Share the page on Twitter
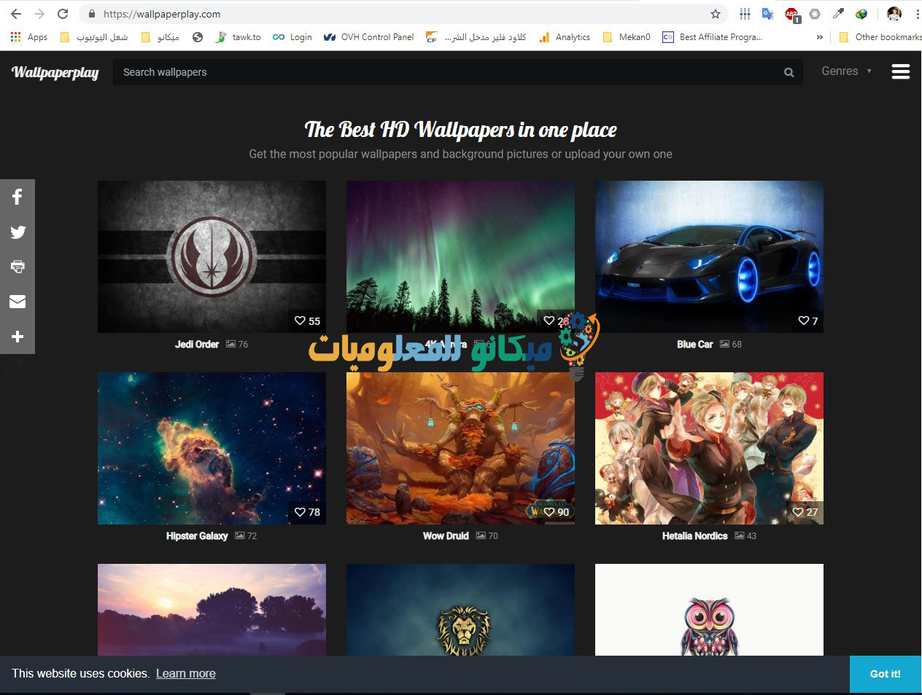The height and width of the screenshot is (695, 922). click(x=18, y=232)
